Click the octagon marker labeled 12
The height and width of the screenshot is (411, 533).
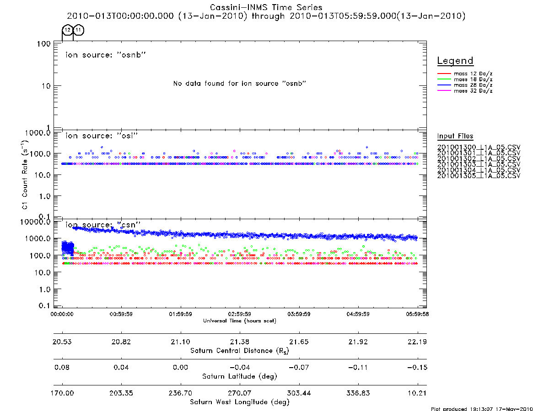pyautogui.click(x=68, y=30)
